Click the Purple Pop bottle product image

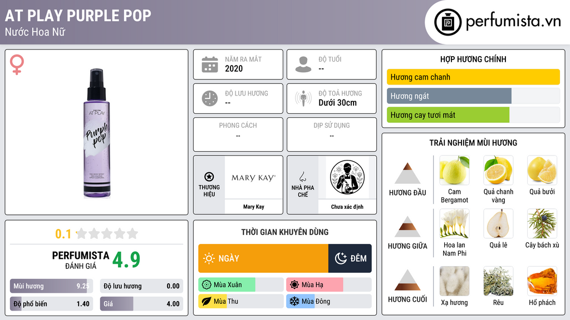[x=97, y=133]
